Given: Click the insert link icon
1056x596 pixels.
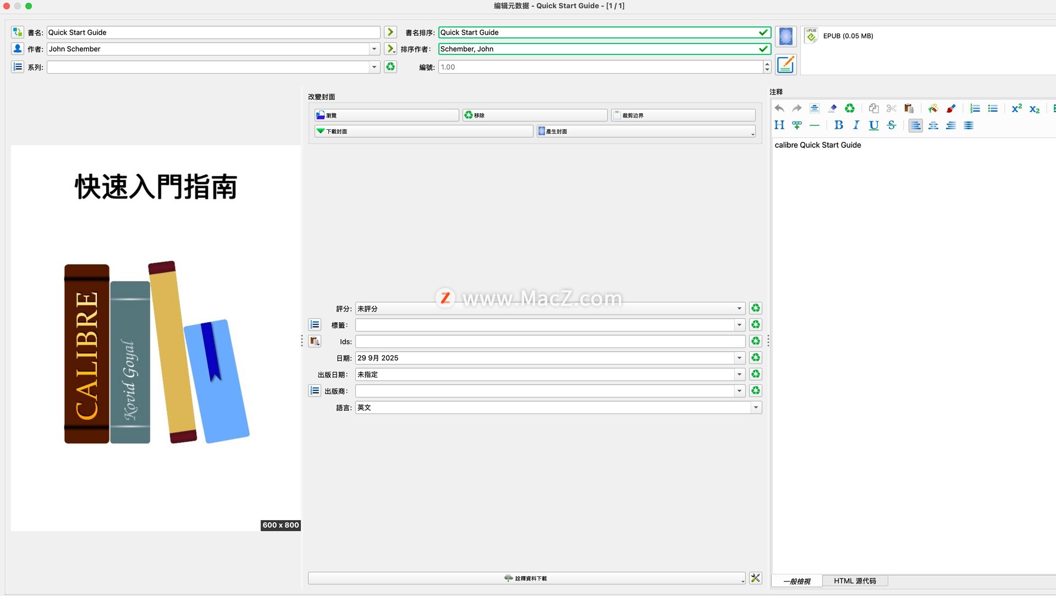Looking at the screenshot, I should [797, 125].
